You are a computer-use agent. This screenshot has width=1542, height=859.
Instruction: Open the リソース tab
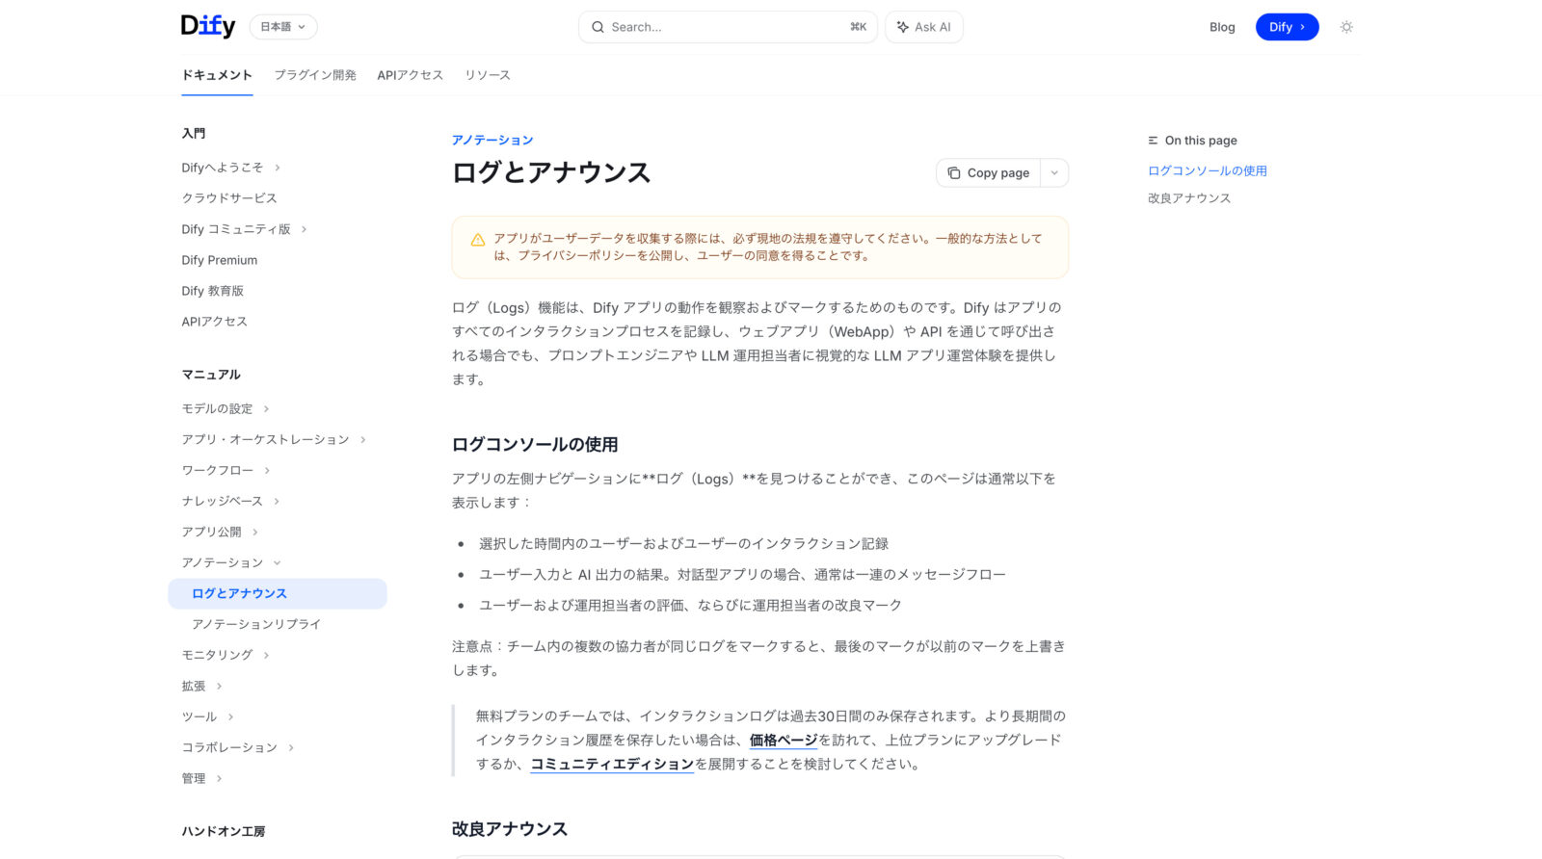point(488,75)
